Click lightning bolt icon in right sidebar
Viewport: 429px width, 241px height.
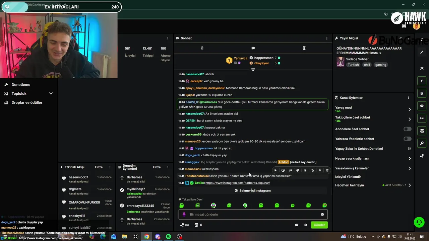[x=422, y=81]
